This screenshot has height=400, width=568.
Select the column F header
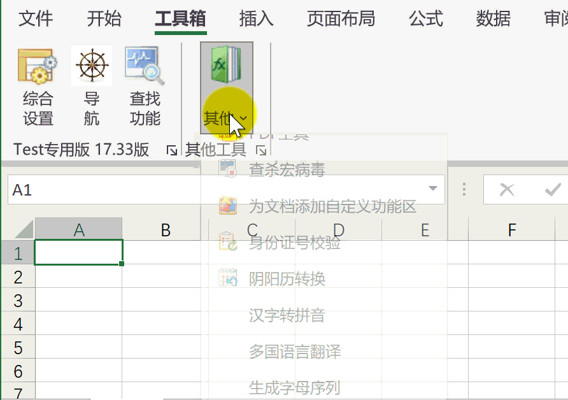click(511, 230)
